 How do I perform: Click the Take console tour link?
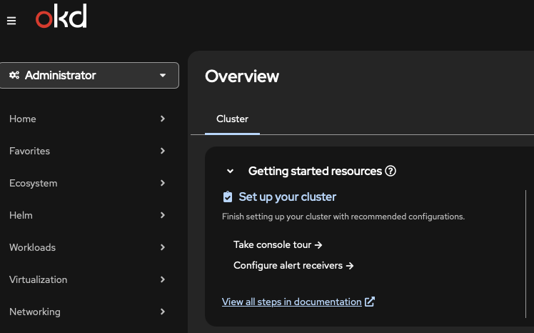pyautogui.click(x=278, y=244)
